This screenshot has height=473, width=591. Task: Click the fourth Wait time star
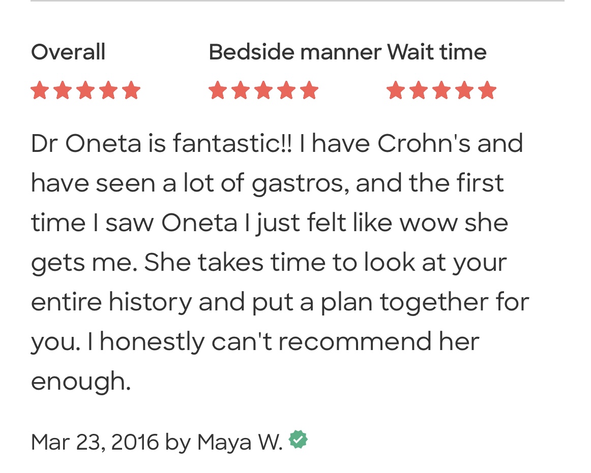[464, 90]
